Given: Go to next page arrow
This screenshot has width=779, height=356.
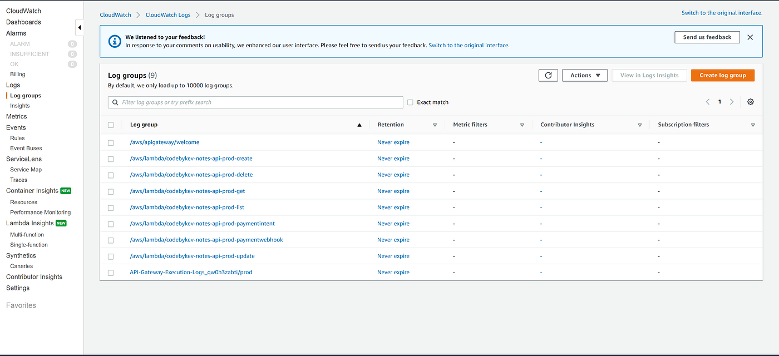Looking at the screenshot, I should pos(732,102).
